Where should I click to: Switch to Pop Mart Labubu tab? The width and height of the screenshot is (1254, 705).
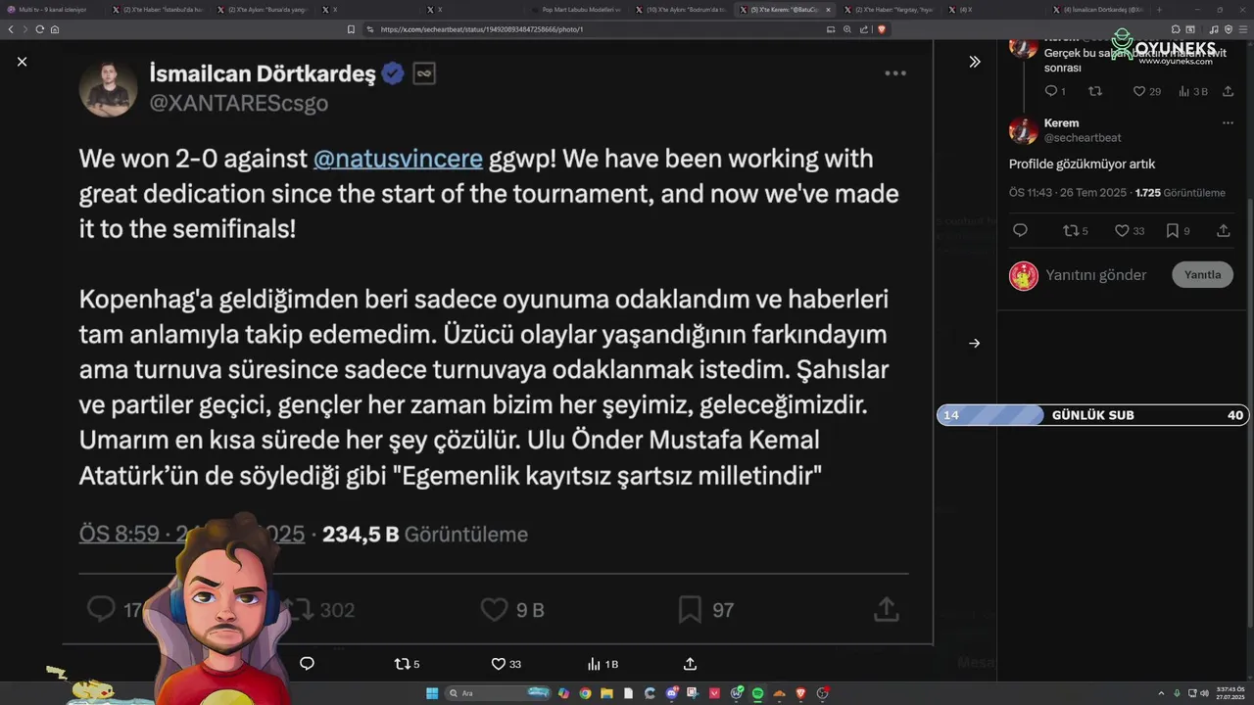[578, 9]
